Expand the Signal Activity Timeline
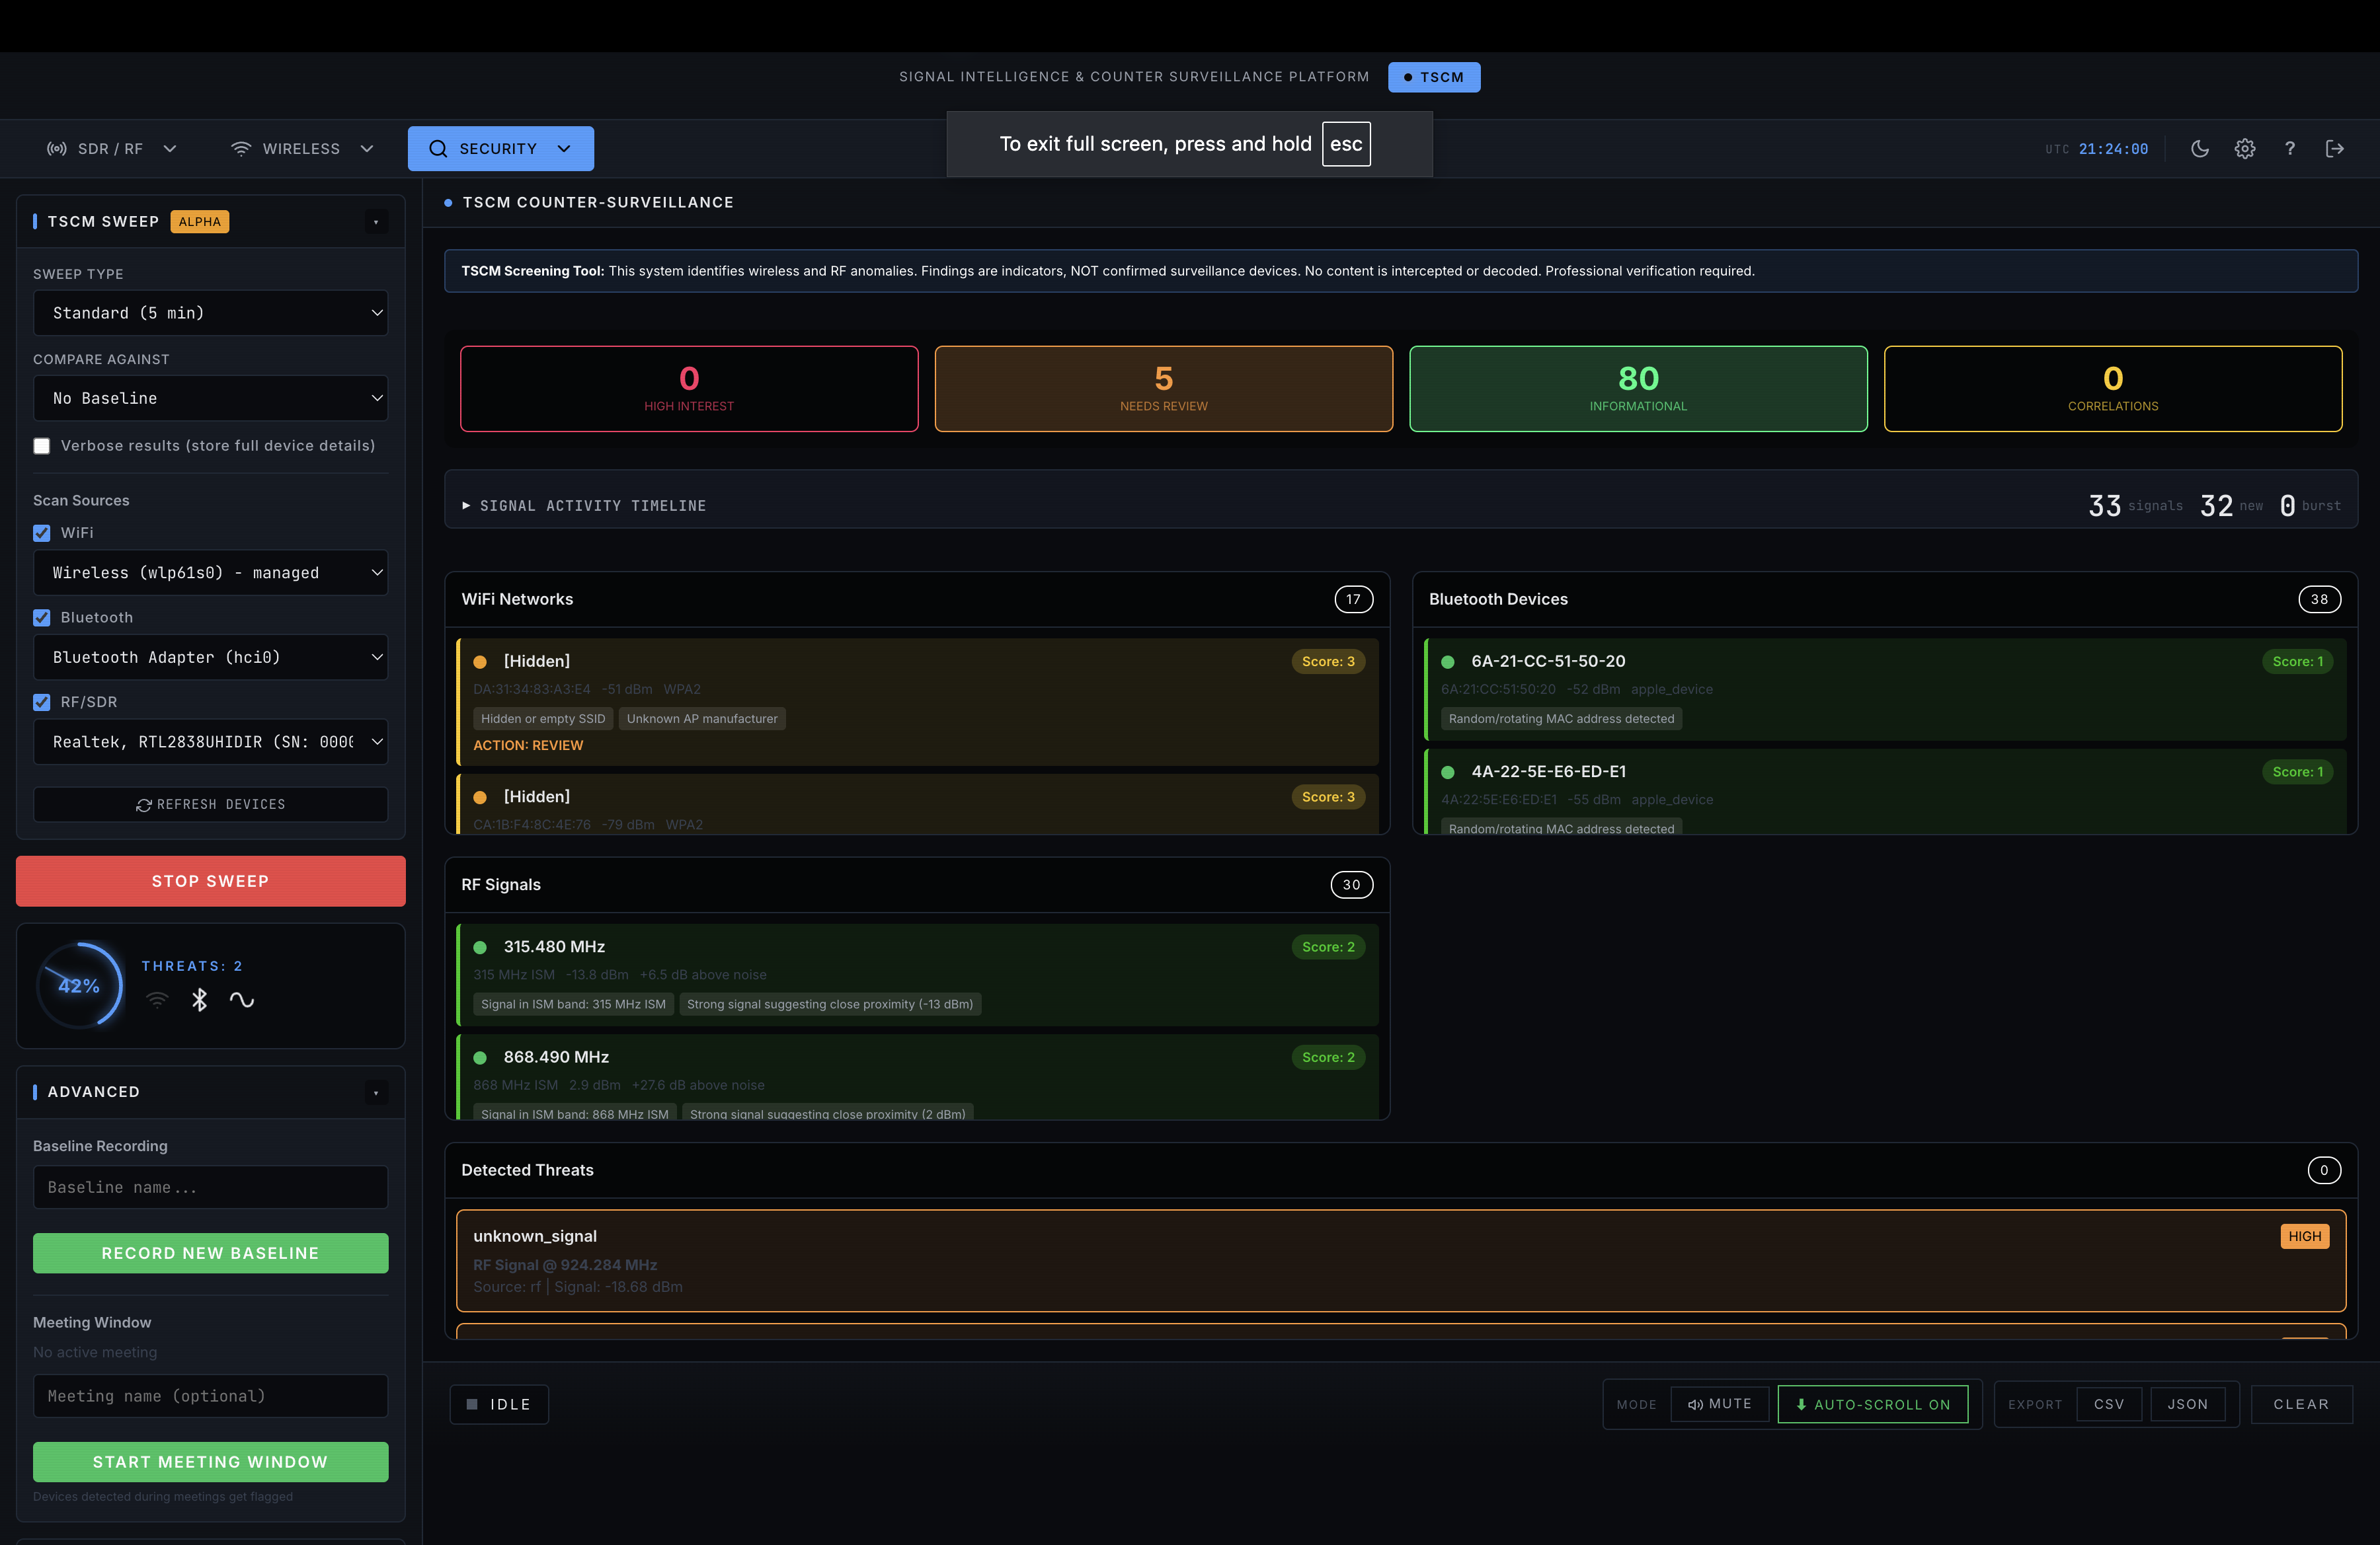The image size is (2380, 1545). [584, 506]
